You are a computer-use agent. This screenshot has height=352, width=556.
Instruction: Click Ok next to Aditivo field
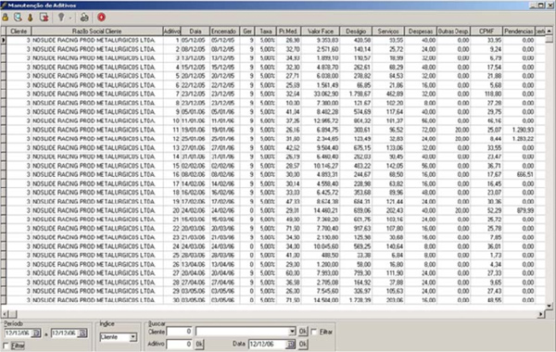[x=199, y=344]
